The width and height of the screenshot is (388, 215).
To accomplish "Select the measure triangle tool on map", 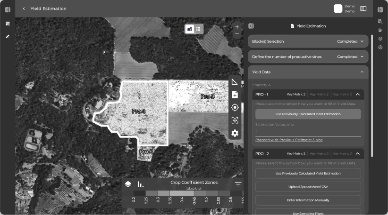I will click(x=235, y=82).
